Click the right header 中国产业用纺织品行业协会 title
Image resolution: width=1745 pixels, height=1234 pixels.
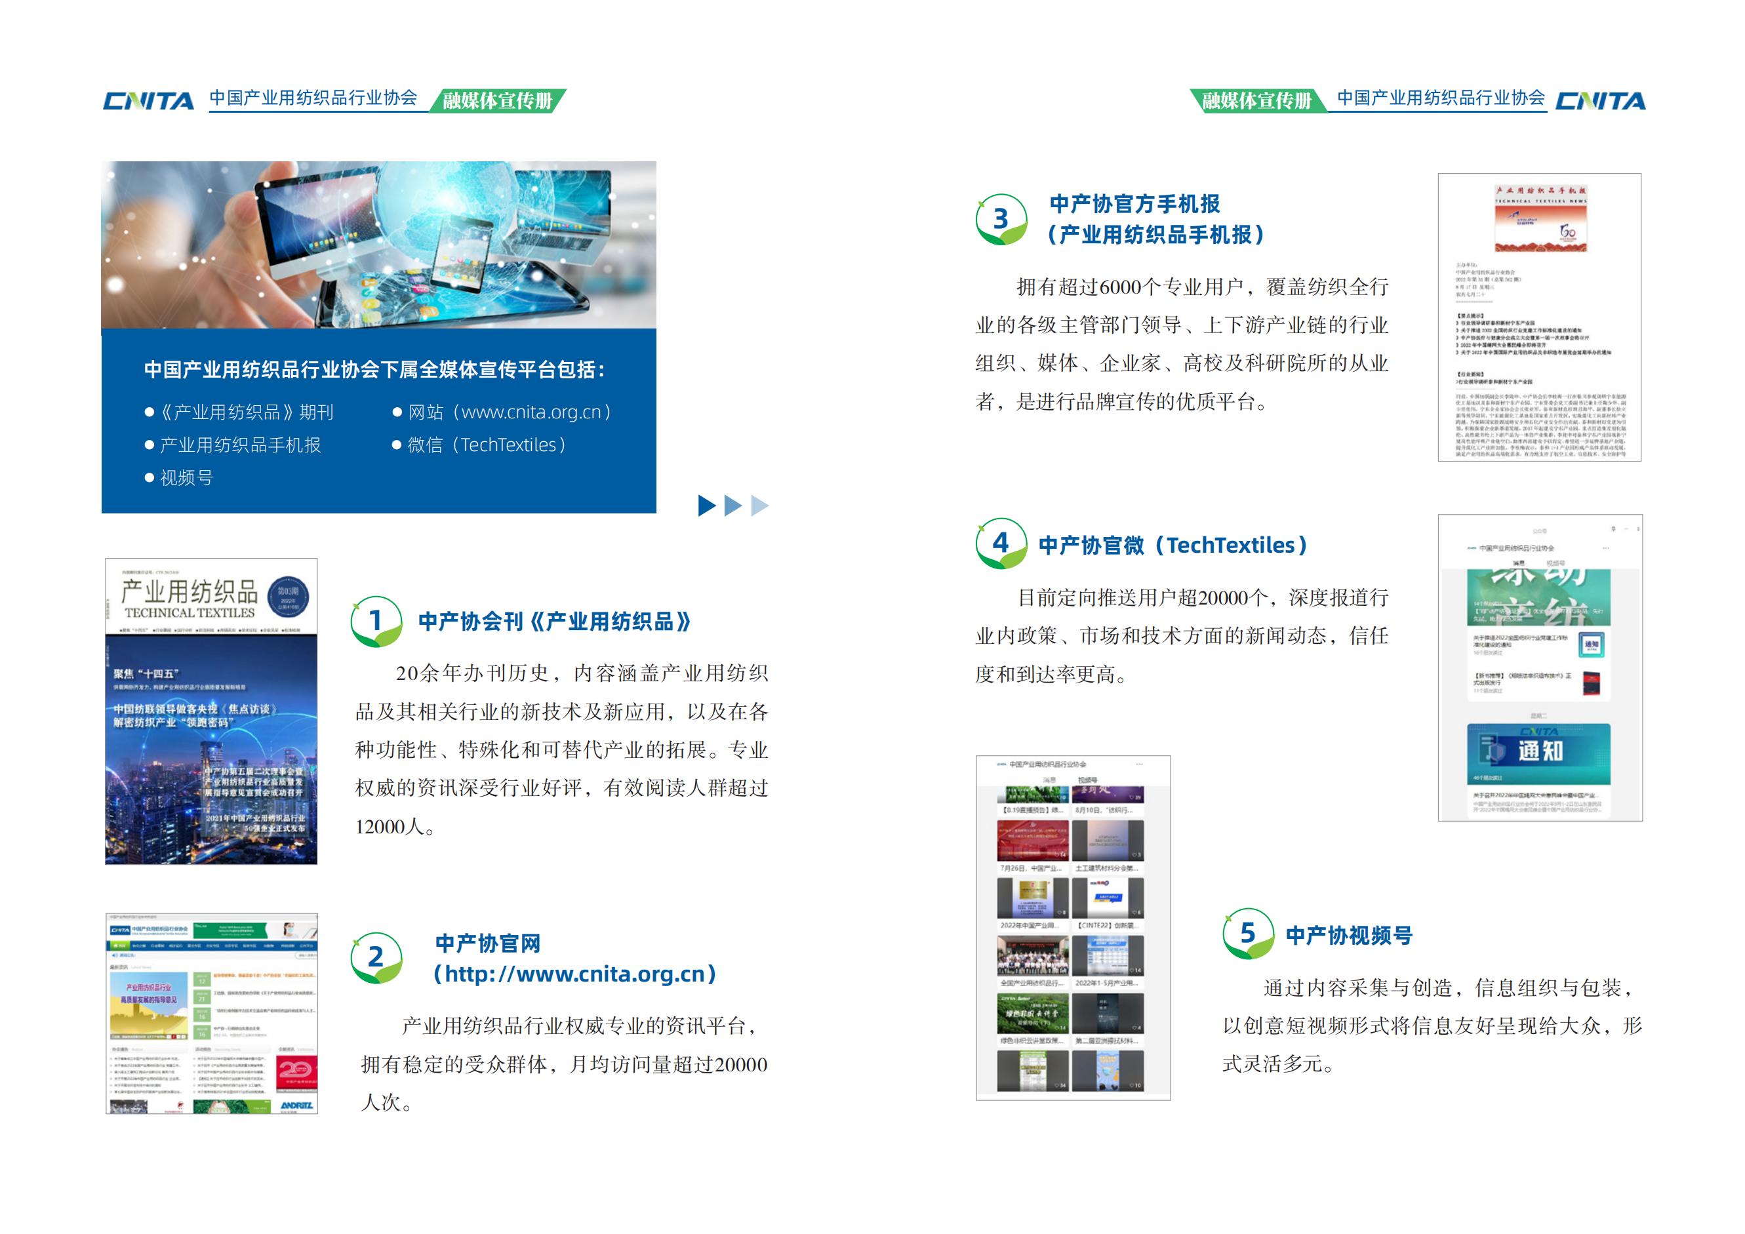[x=1441, y=98]
